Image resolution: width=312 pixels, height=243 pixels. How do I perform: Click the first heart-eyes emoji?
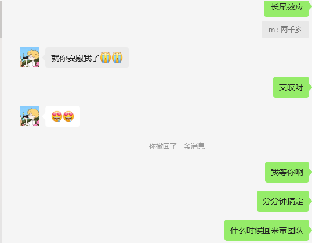click(57, 116)
